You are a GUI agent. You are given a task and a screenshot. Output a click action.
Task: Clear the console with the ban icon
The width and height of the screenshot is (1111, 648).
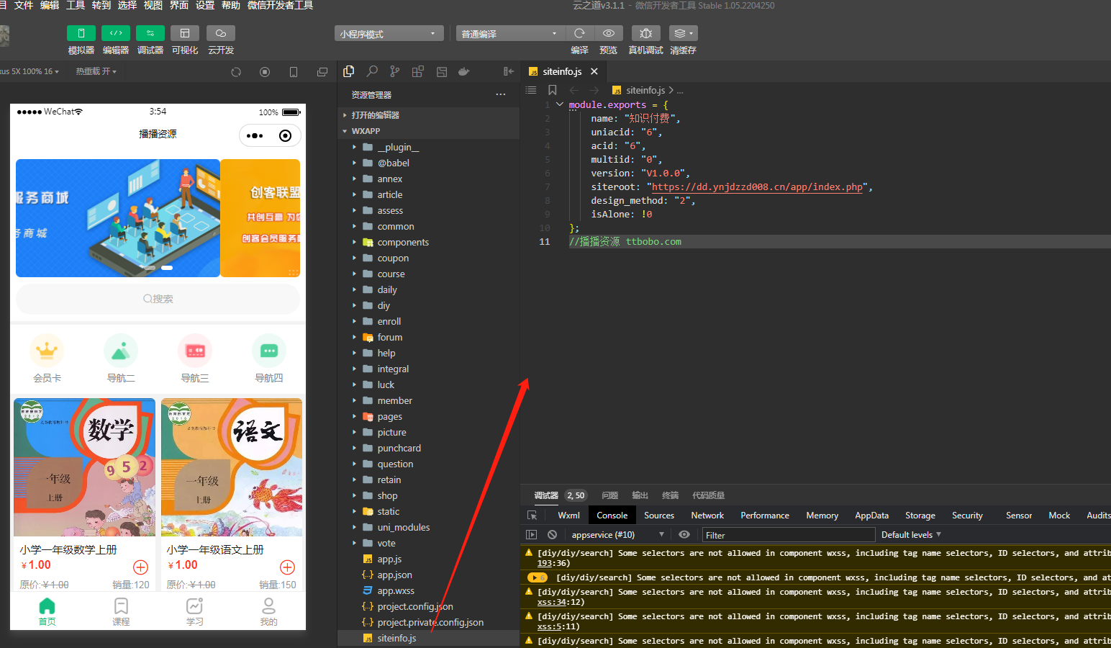coord(552,535)
